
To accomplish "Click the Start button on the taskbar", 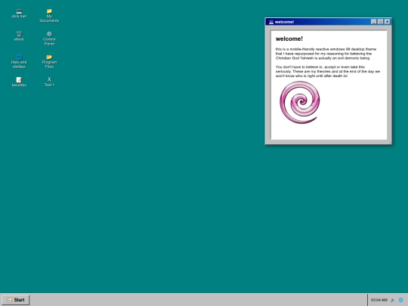I will tap(16, 300).
